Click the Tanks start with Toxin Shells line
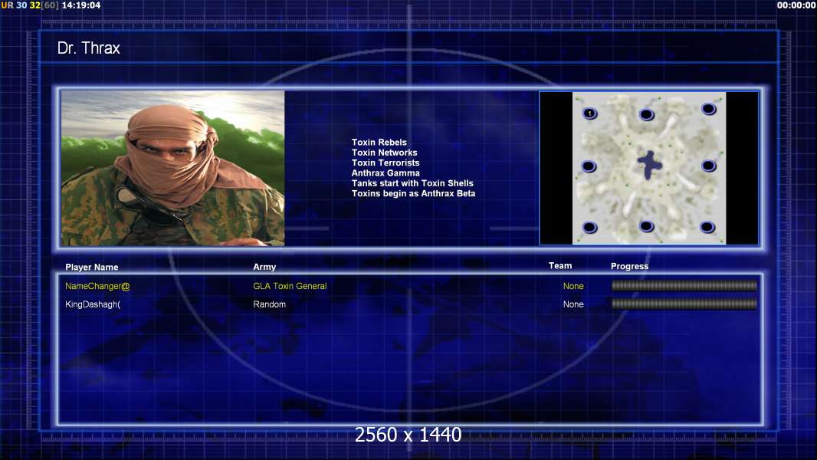817x460 pixels. [x=412, y=183]
